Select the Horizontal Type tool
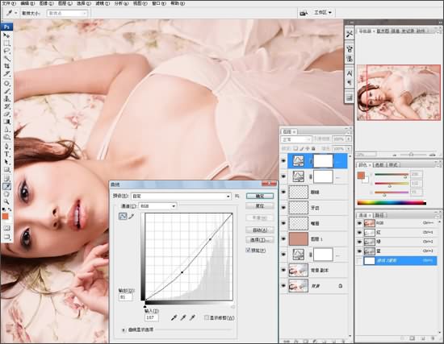The image size is (444, 344). coord(6,155)
